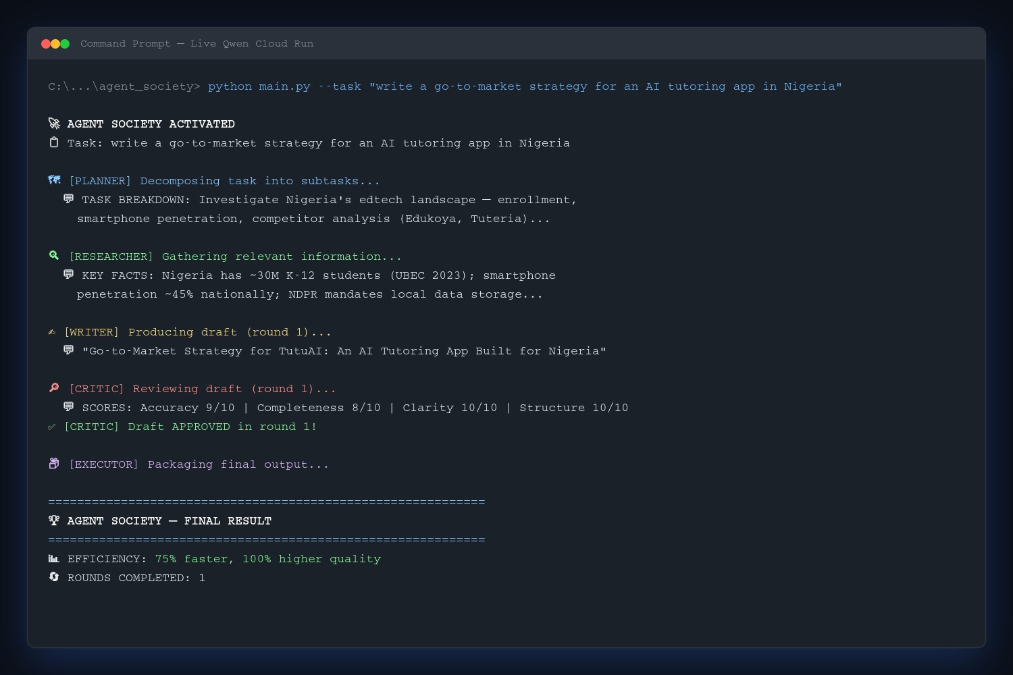Click '[EXECUTOR] Packaging final output...' line

point(199,464)
